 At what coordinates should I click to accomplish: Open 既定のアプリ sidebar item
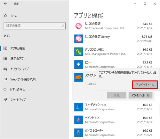tap(35, 59)
